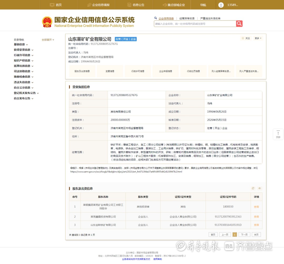Open the samr.gov.cn notice link
The height and width of the screenshot is (264, 284).
point(126,172)
